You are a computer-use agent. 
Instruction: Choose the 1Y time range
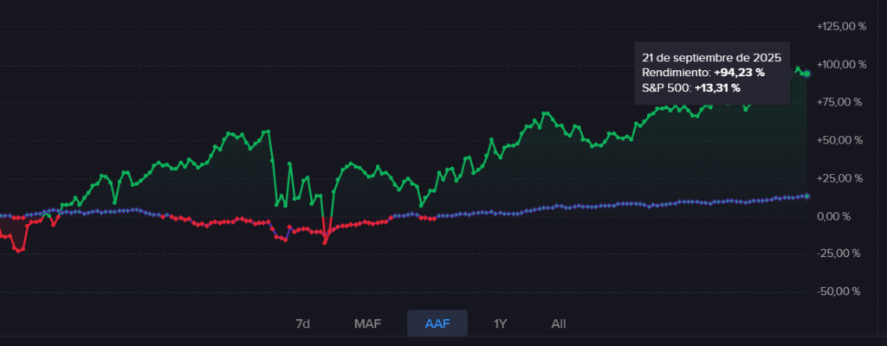coord(500,324)
